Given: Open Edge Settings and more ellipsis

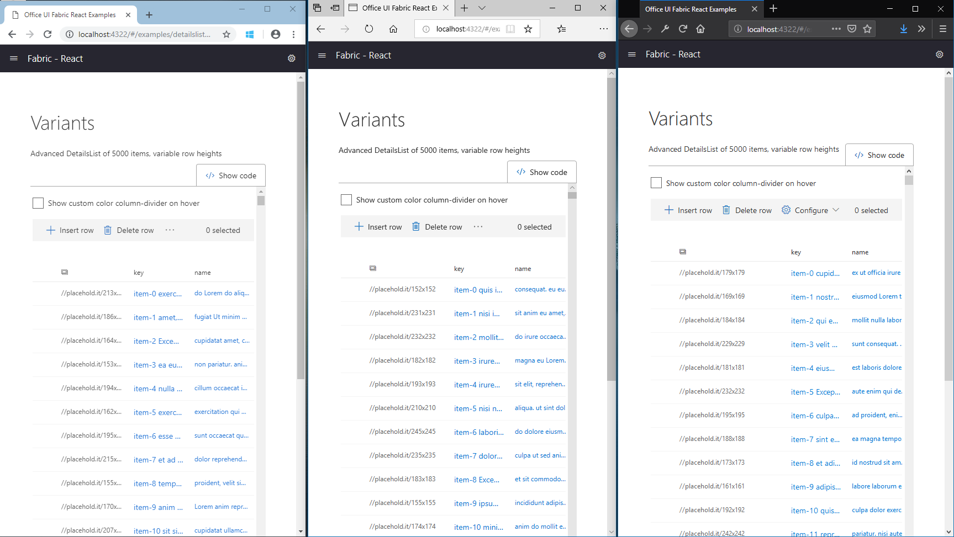Looking at the screenshot, I should click(x=604, y=29).
